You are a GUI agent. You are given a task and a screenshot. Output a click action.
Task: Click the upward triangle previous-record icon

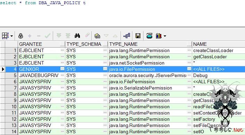pyautogui.click(x=115, y=36)
